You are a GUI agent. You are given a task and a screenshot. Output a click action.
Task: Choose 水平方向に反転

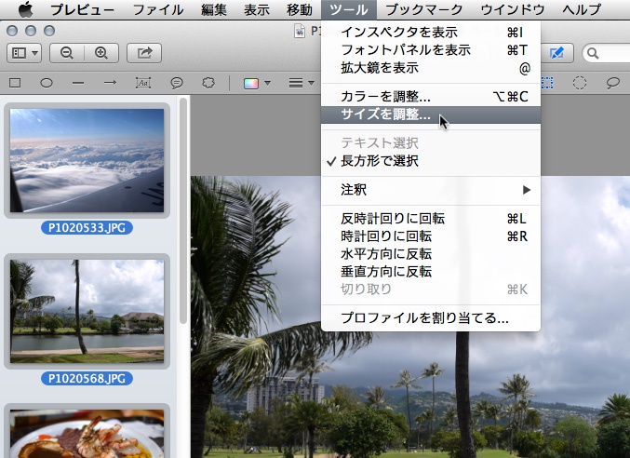point(431,254)
